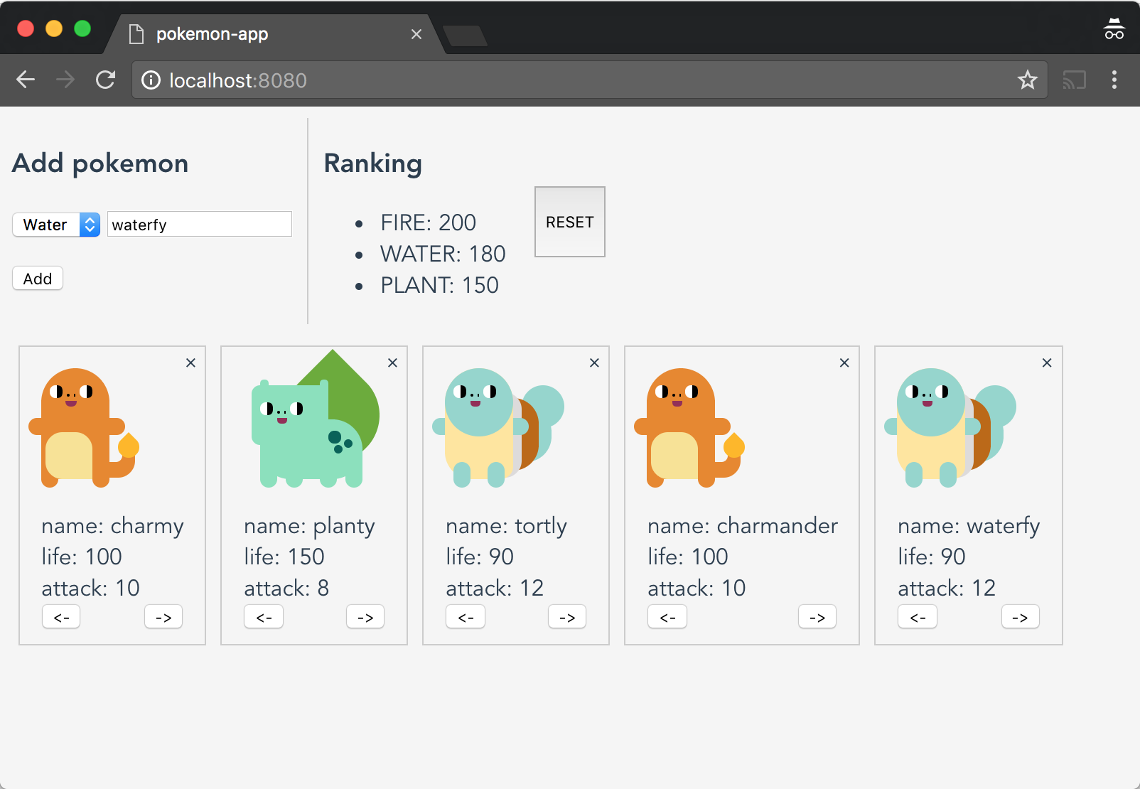Remove the planty card with its X
Screen dimensions: 1140x789
pos(392,363)
